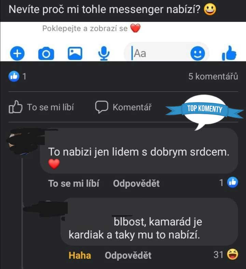Click the laughing emoji next to 31
246x269 pixels.
pyautogui.click(x=232, y=254)
